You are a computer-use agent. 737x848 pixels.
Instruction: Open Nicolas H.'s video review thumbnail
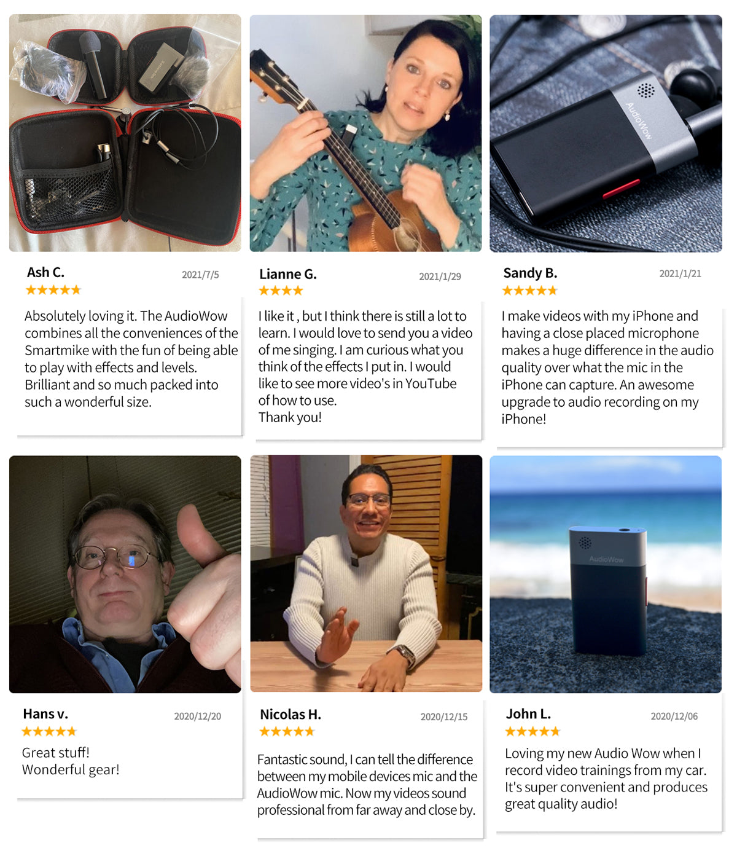[x=366, y=573]
